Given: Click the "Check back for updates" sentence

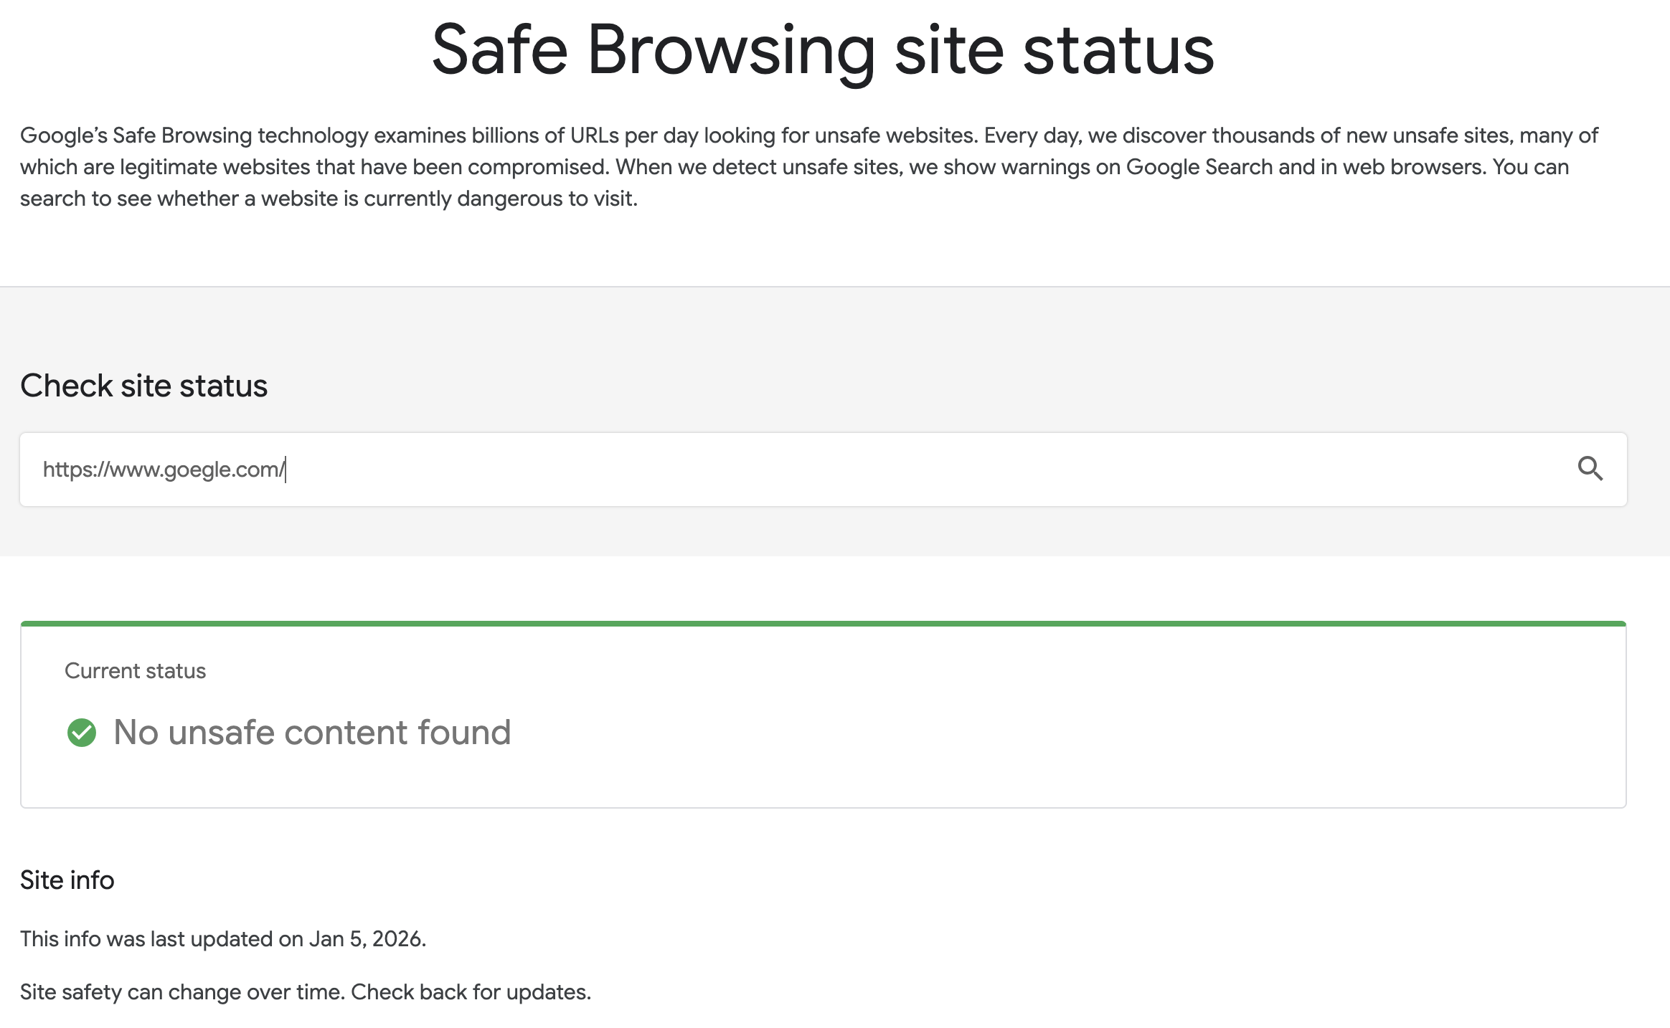Looking at the screenshot, I should point(471,992).
